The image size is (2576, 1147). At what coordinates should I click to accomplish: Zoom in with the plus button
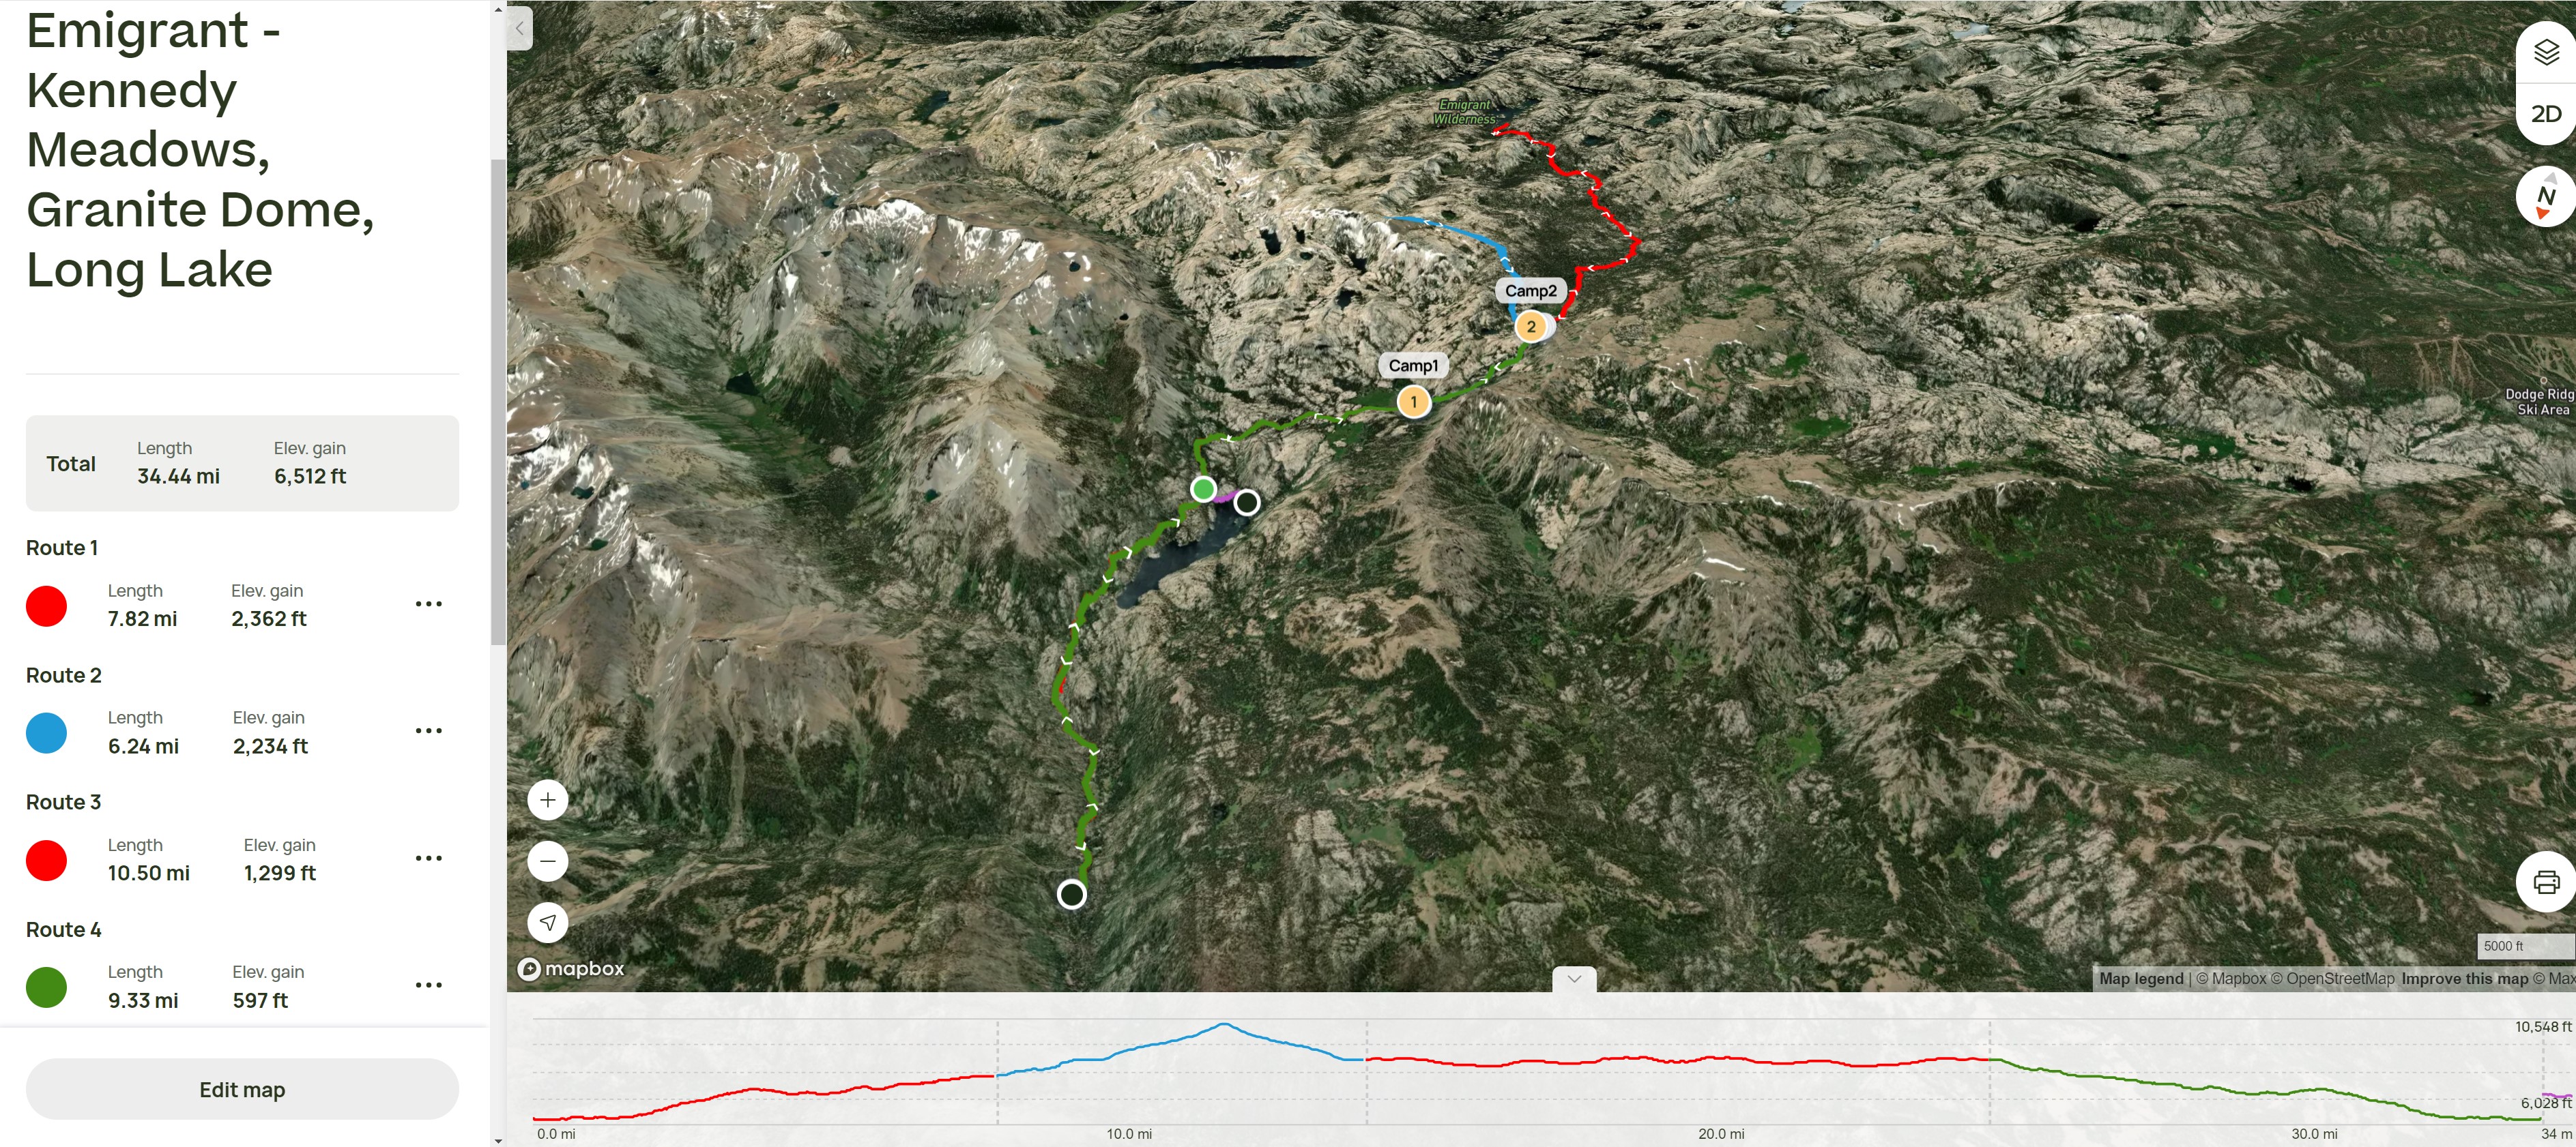(548, 801)
